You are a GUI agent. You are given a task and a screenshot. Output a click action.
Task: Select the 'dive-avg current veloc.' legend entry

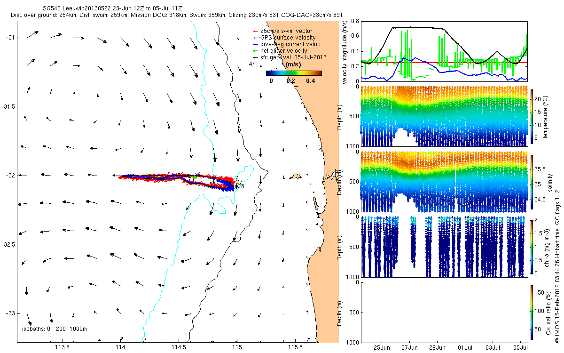pos(287,44)
